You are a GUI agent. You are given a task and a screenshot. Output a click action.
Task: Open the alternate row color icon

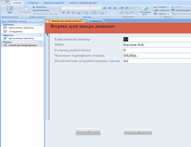pyautogui.click(x=102, y=13)
